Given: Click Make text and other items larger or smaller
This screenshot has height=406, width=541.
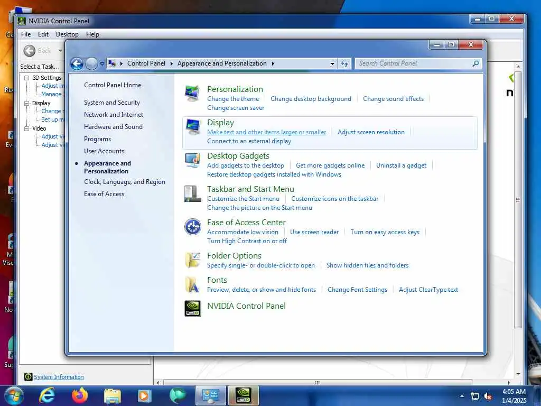Looking at the screenshot, I should click(266, 132).
